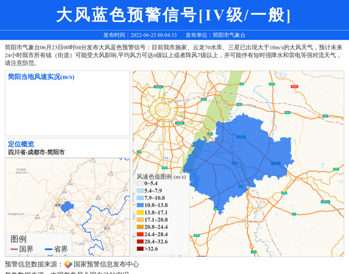Click the 国家预警信息发布中心 source text
349x274 pixels.
point(106,265)
